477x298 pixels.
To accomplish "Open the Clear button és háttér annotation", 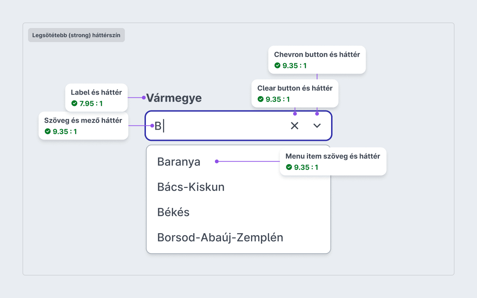I will [x=295, y=93].
